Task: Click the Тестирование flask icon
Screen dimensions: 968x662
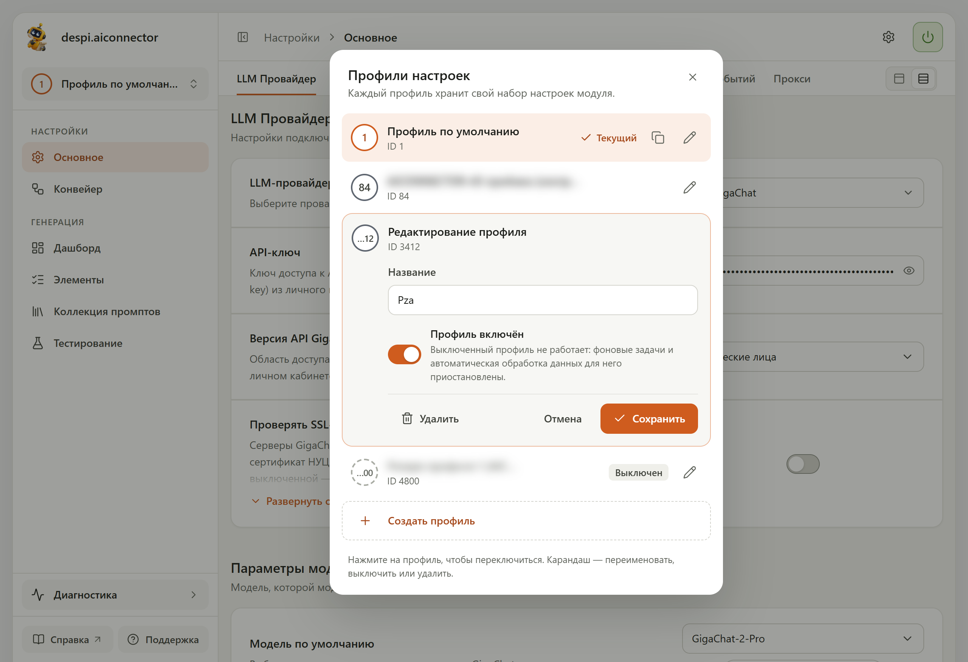Action: (38, 343)
